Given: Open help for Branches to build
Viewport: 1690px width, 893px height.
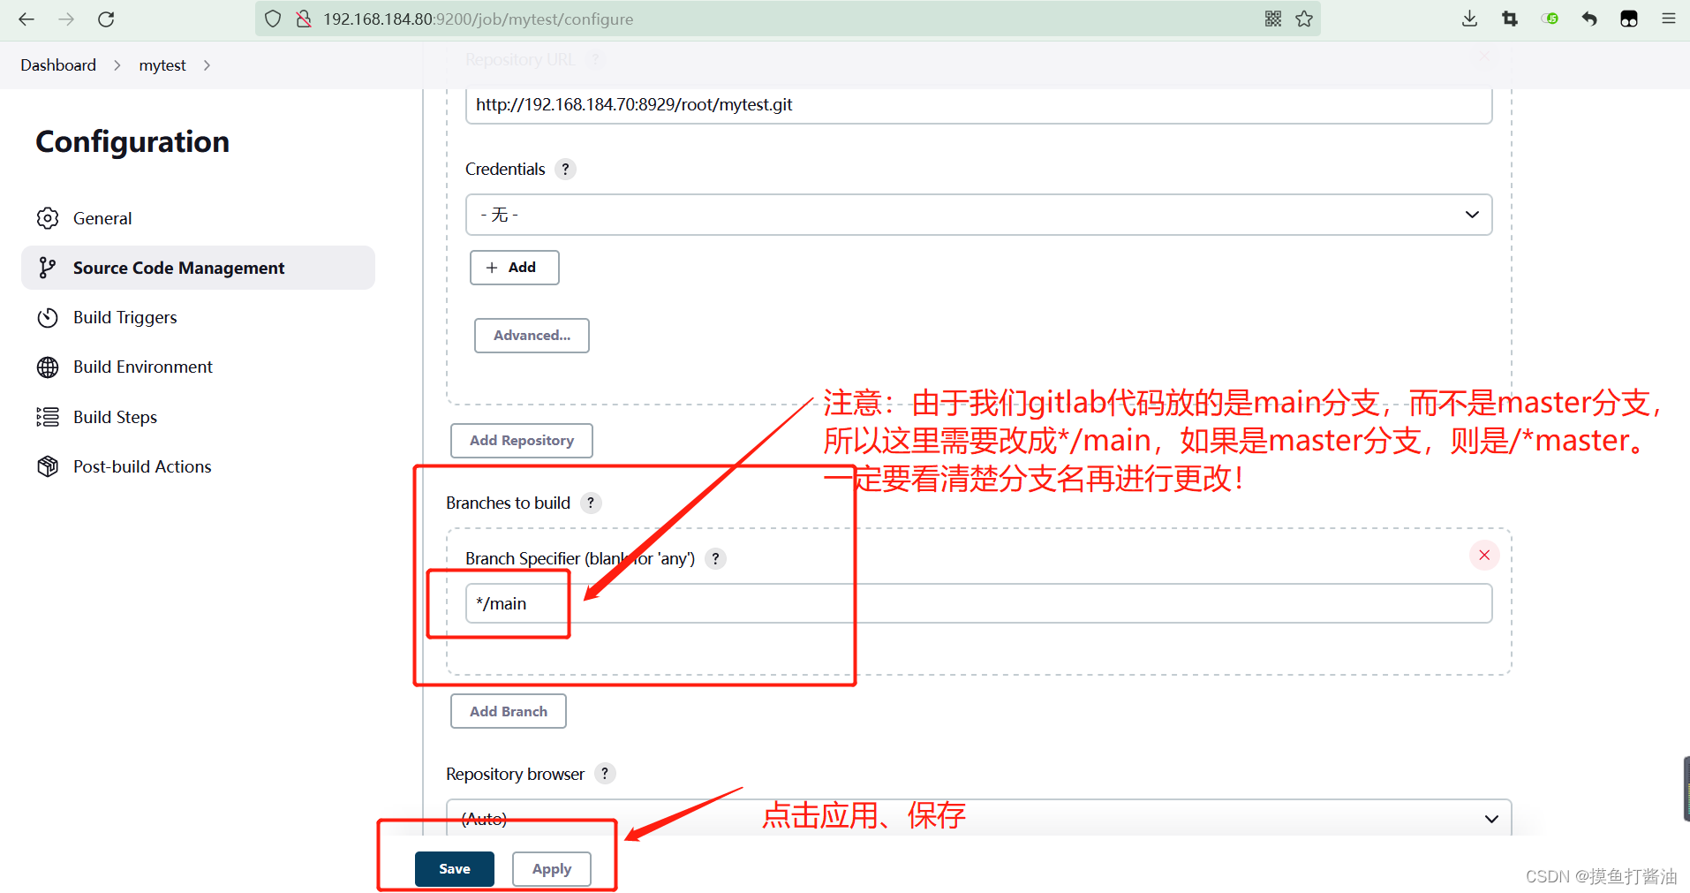Looking at the screenshot, I should tap(591, 503).
